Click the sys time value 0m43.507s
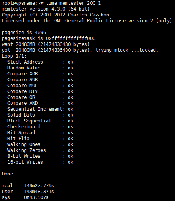The image size is (175, 201). pyautogui.click(x=36, y=197)
